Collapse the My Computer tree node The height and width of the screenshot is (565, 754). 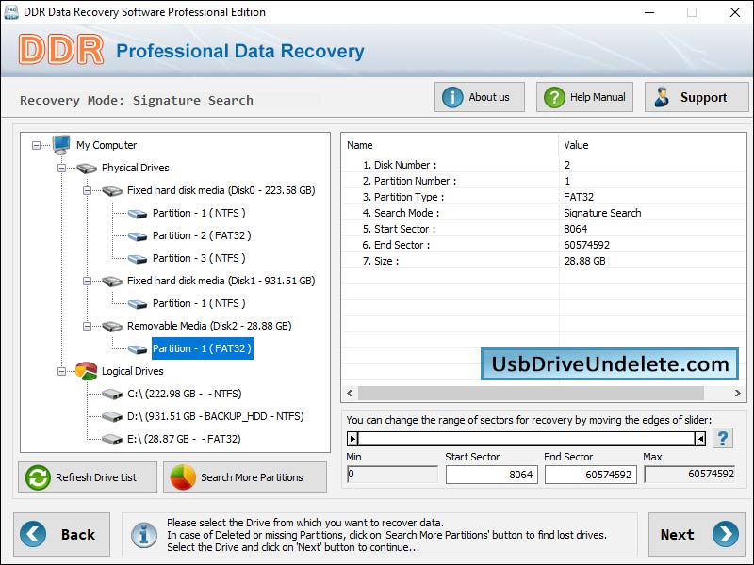36,145
